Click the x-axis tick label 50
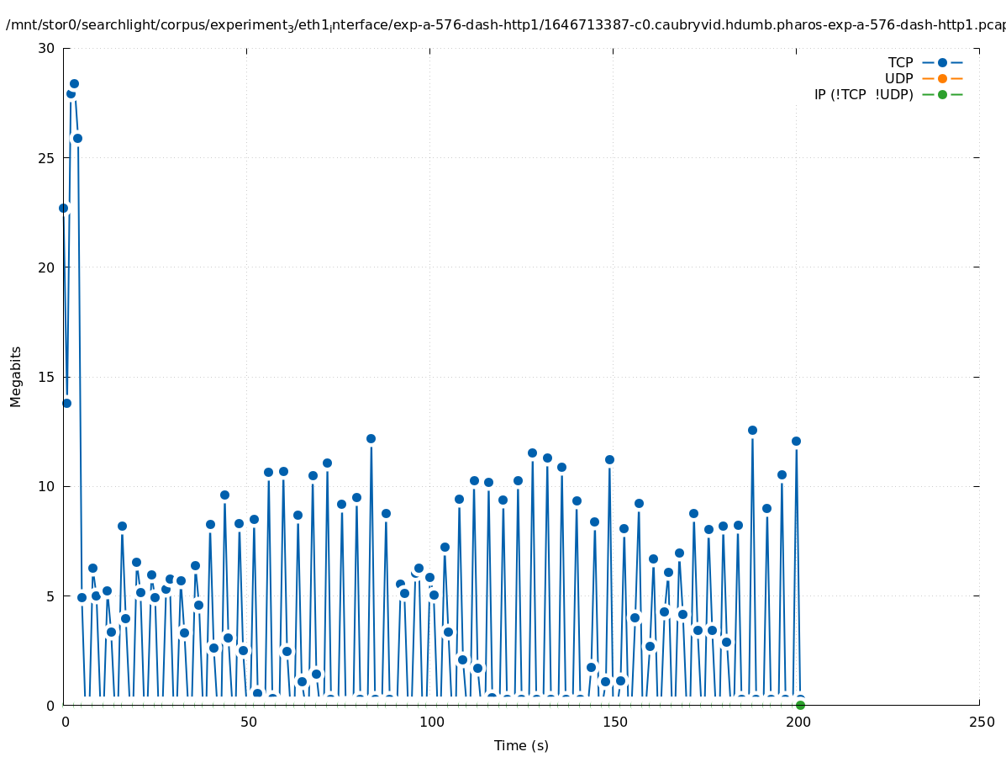This screenshot has height=757, width=1006. click(248, 723)
